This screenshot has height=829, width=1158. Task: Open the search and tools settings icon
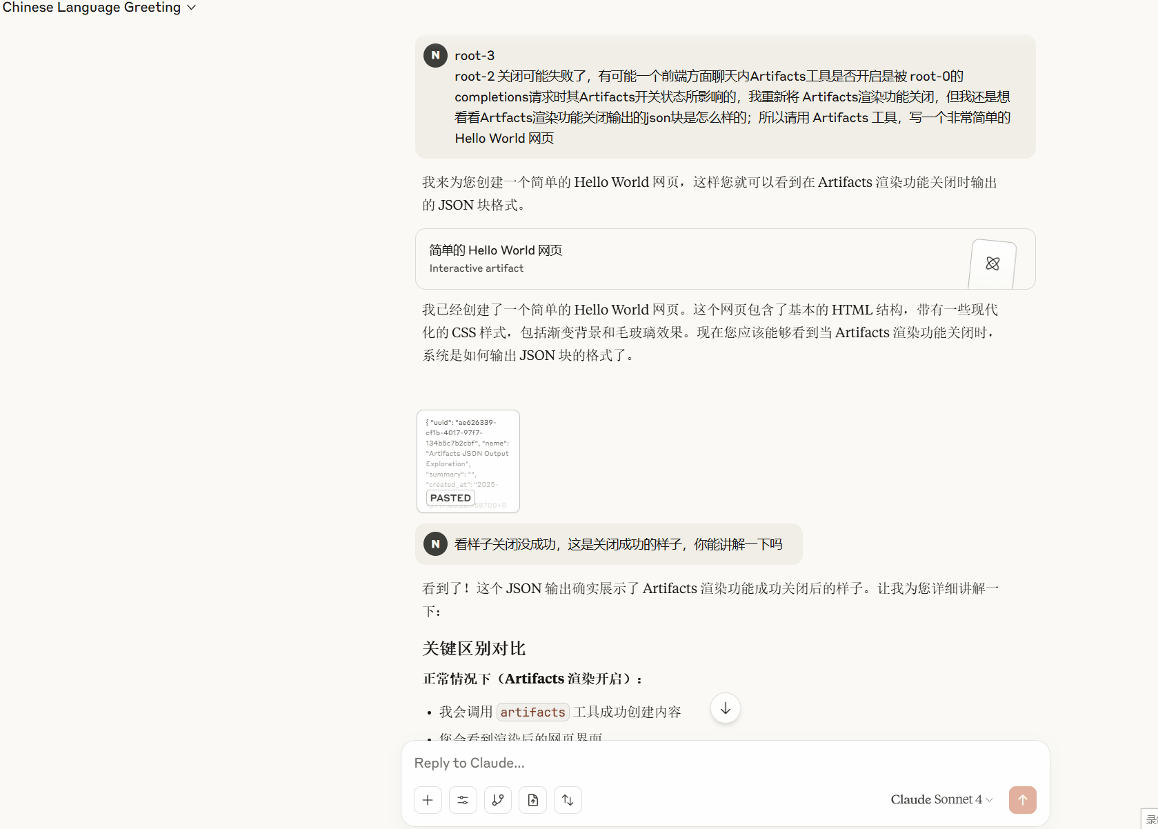[463, 800]
